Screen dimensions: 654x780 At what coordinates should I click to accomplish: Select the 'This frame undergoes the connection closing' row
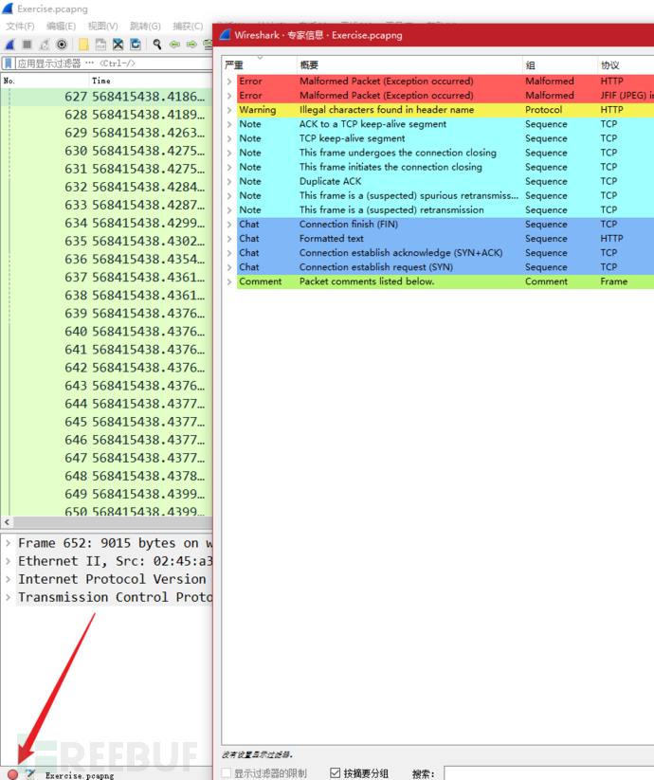tap(445, 153)
